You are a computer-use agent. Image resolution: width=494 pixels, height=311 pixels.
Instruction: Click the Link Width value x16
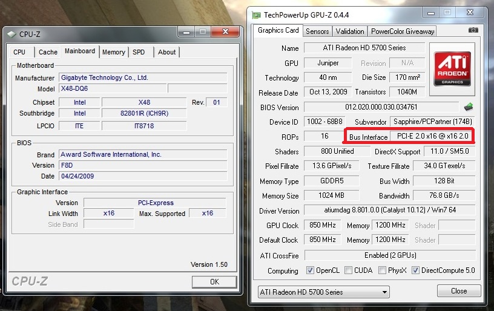[x=109, y=213]
